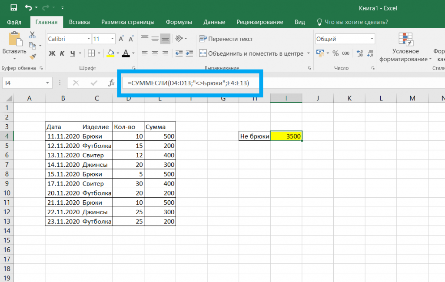Image resolution: width=445 pixels, height=282 pixels.
Task: Decrease decimal places
Action: [x=370, y=53]
